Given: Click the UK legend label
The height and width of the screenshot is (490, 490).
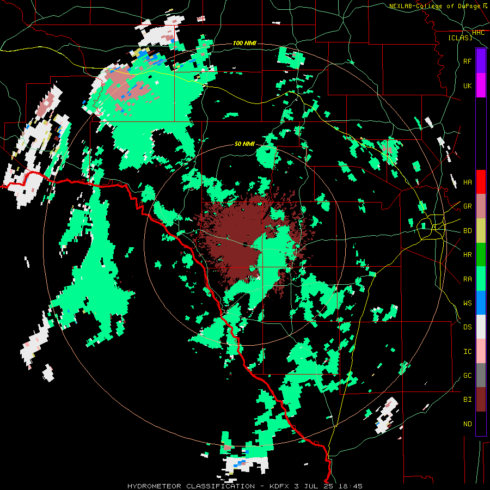Looking at the screenshot, I should tap(468, 85).
